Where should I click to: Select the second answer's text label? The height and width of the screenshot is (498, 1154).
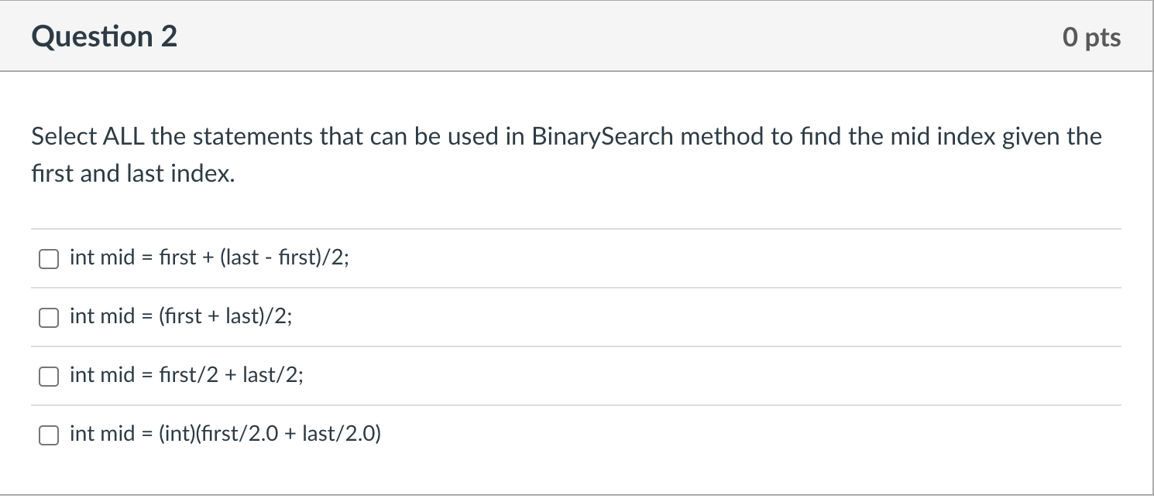(x=180, y=316)
